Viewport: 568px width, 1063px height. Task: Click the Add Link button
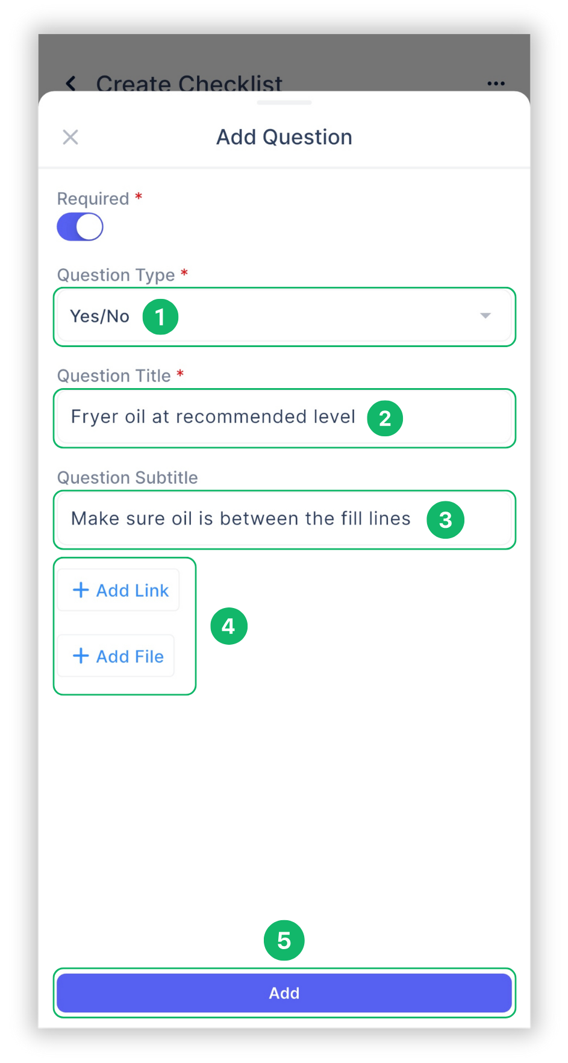[119, 589]
